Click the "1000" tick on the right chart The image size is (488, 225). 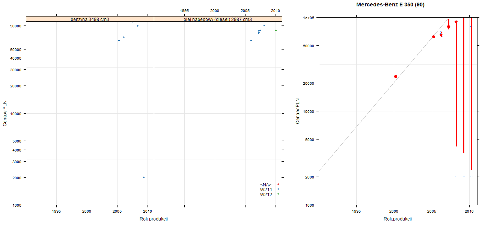coord(310,205)
